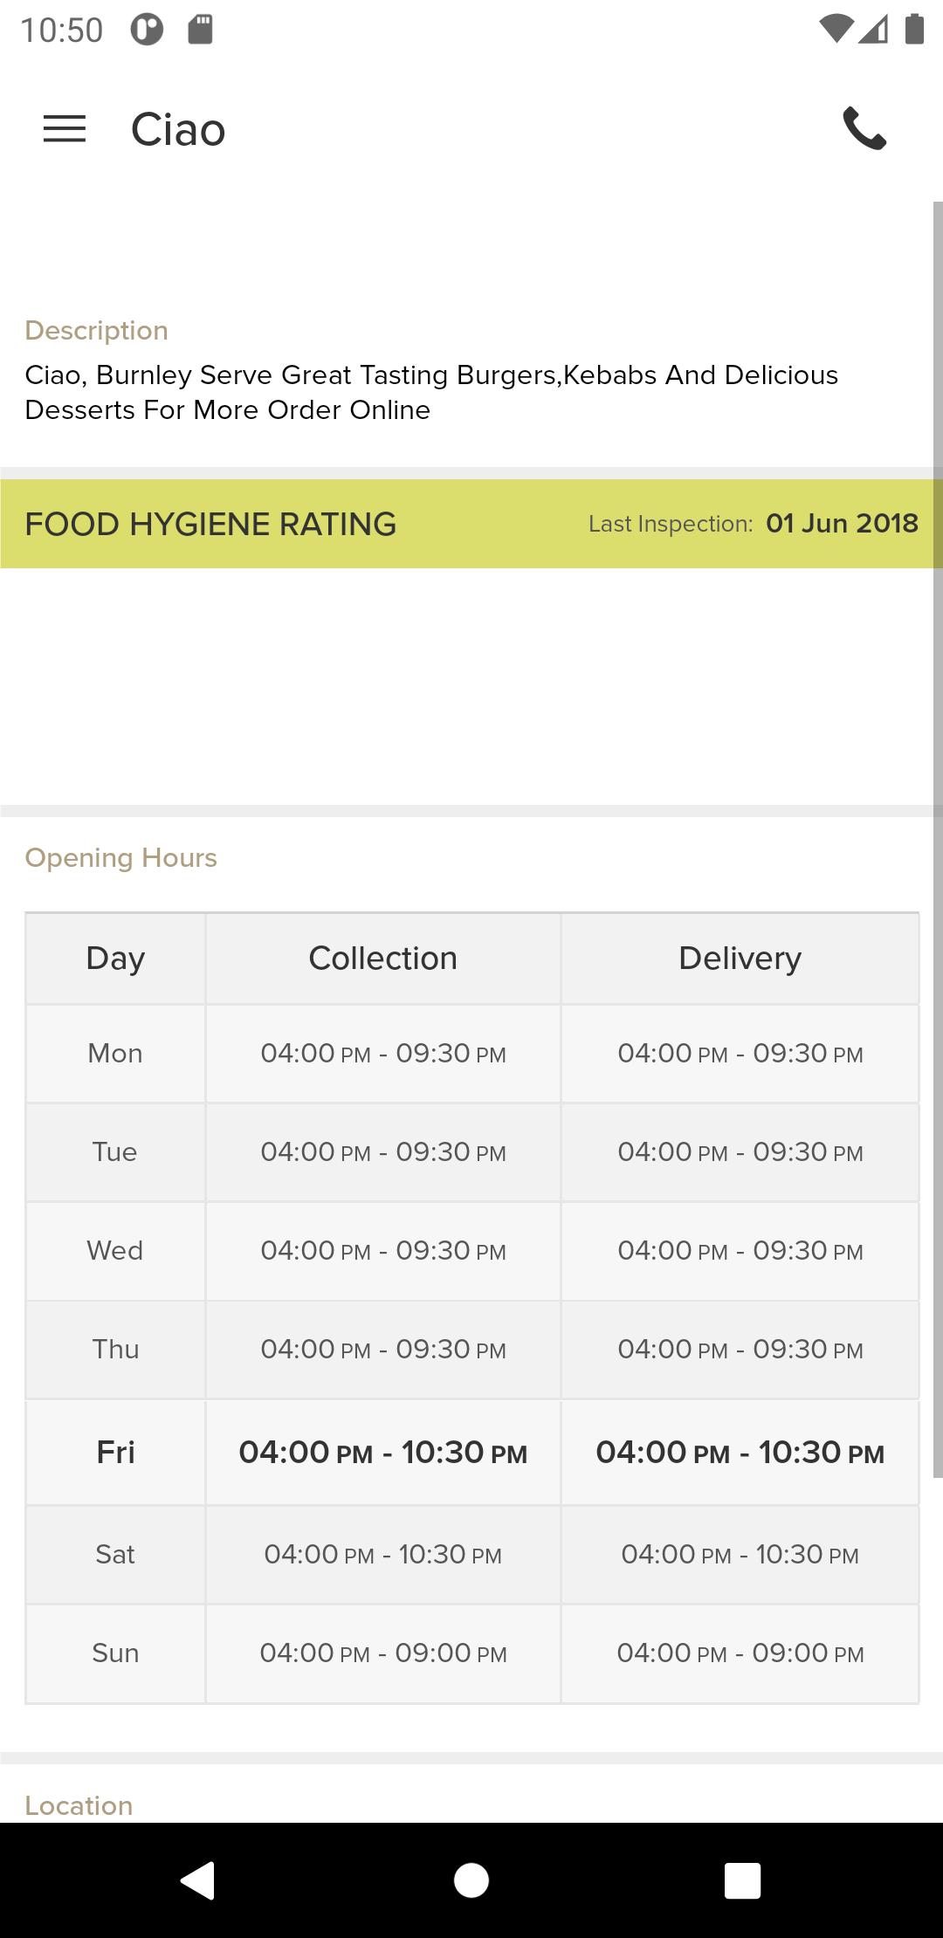Tap the Ciao title in header

click(x=178, y=129)
